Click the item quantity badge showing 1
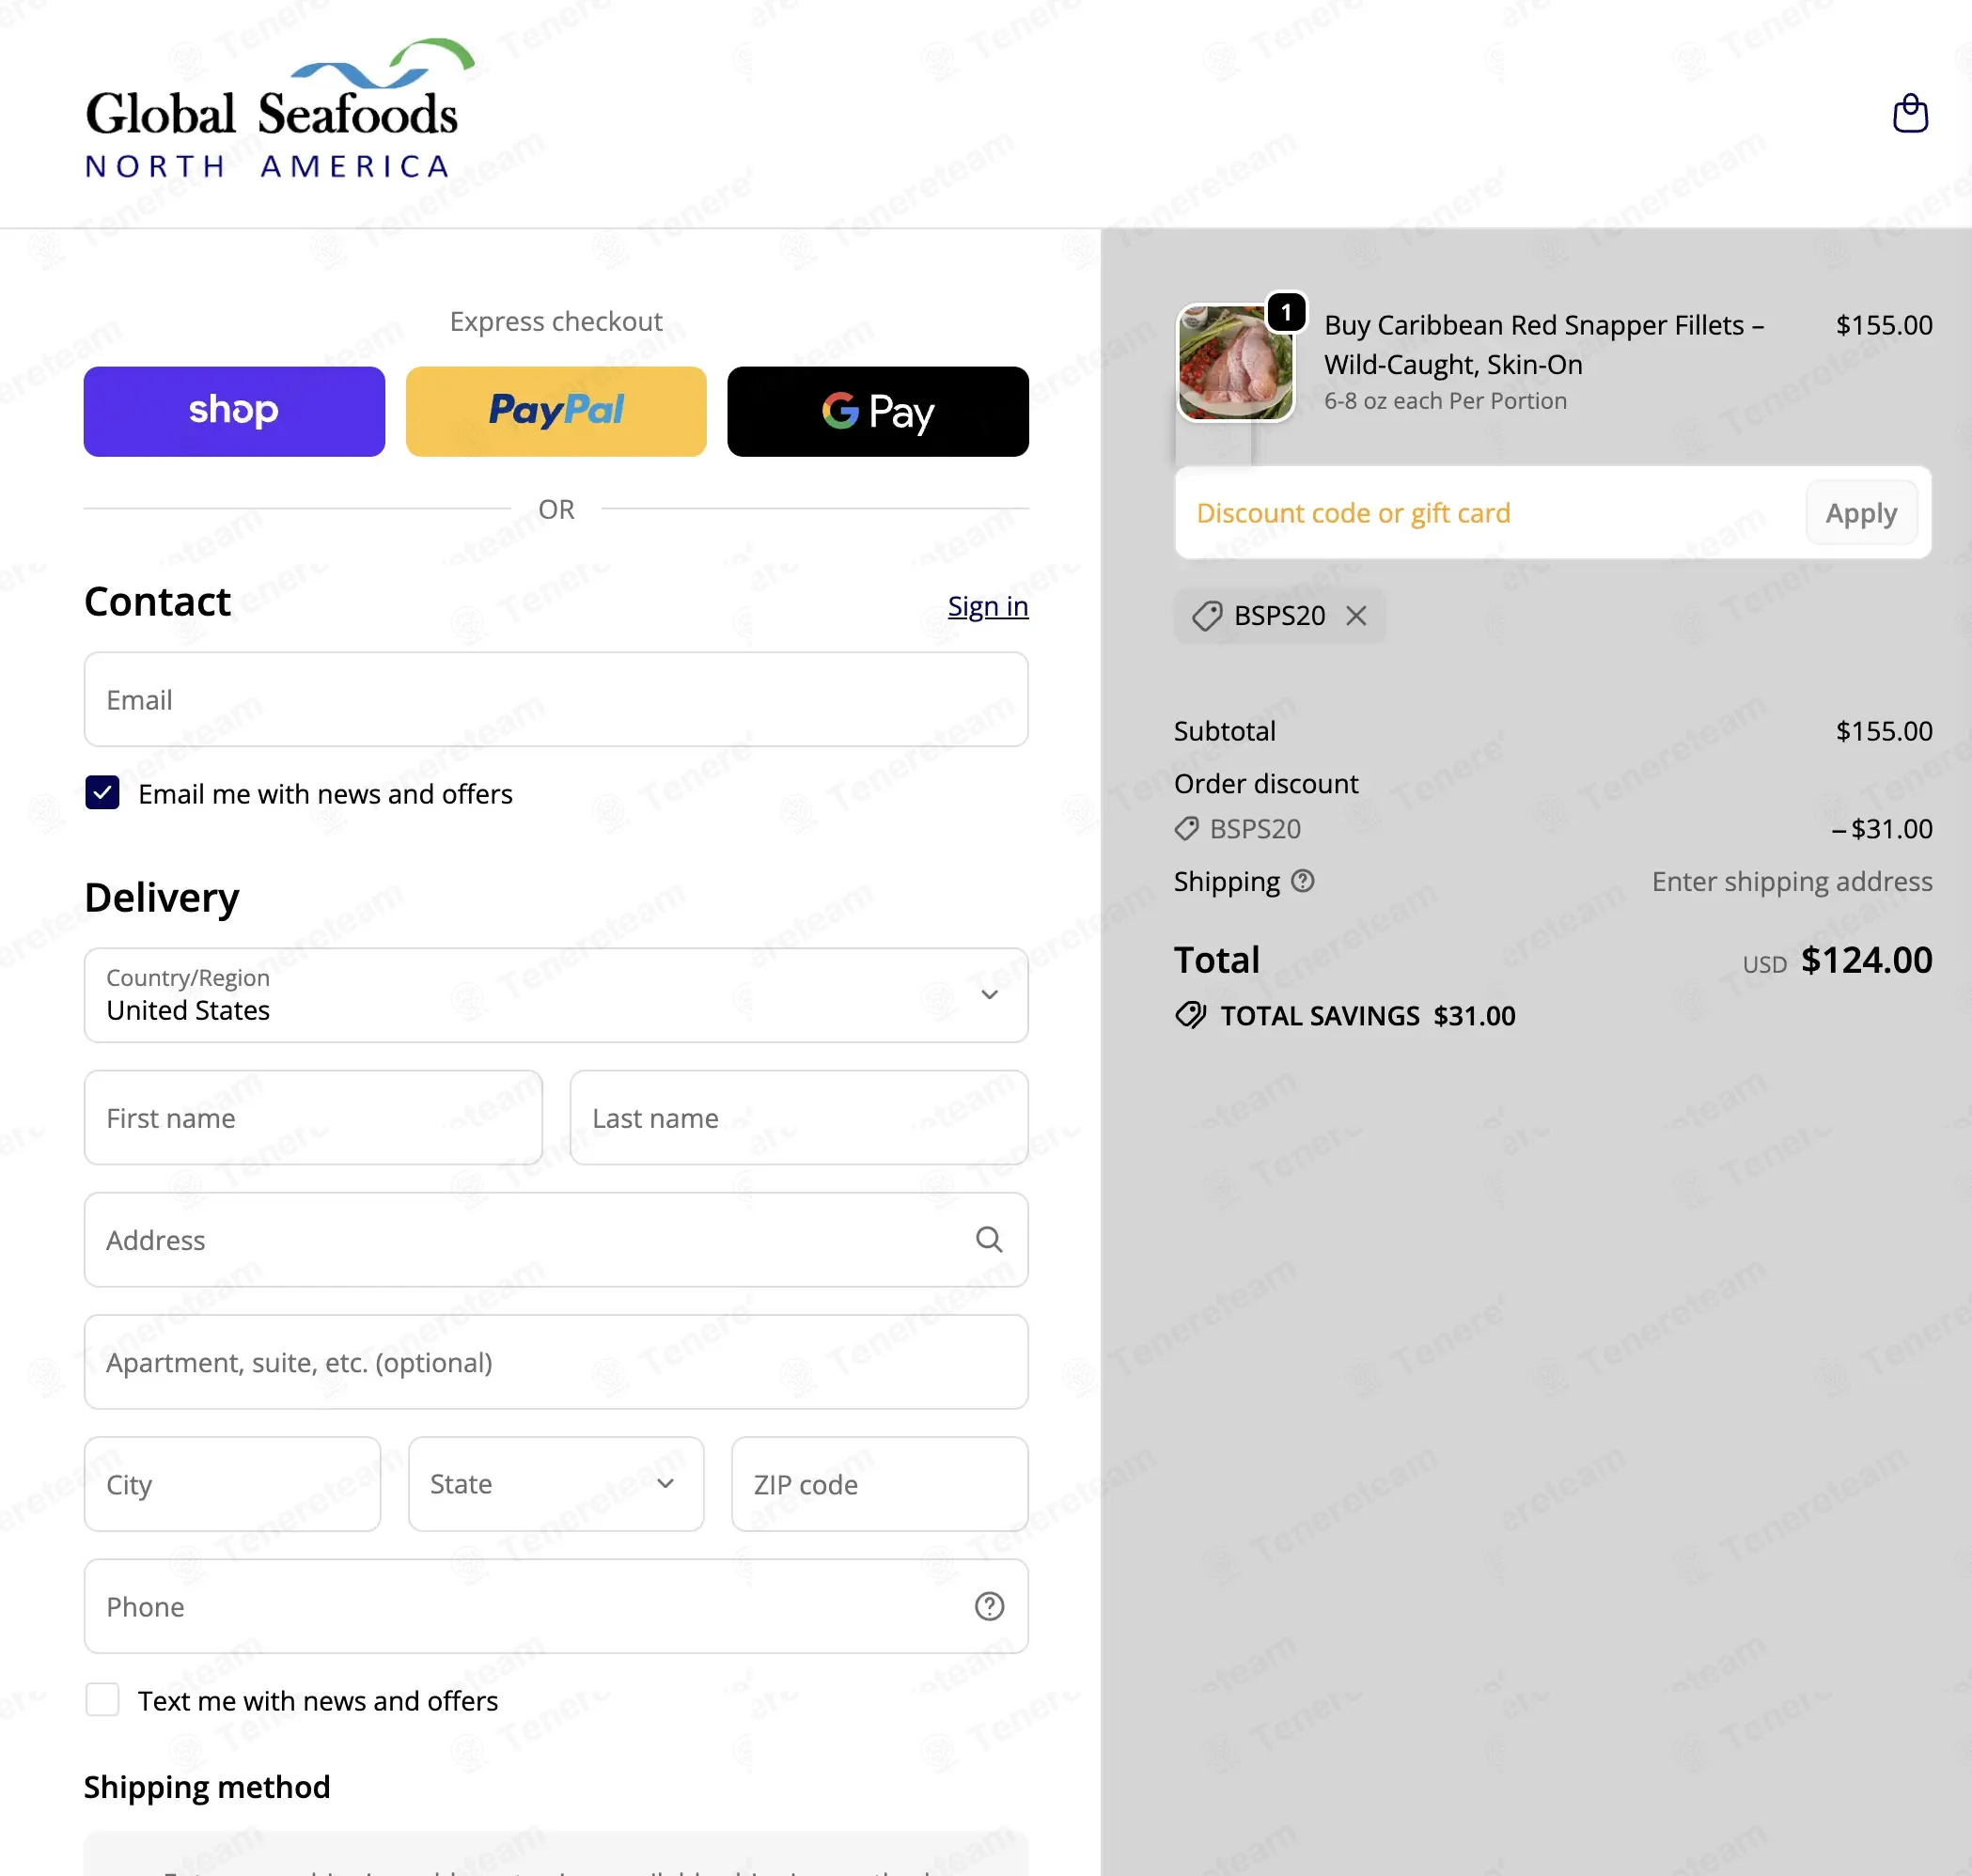The image size is (1972, 1876). point(1286,312)
